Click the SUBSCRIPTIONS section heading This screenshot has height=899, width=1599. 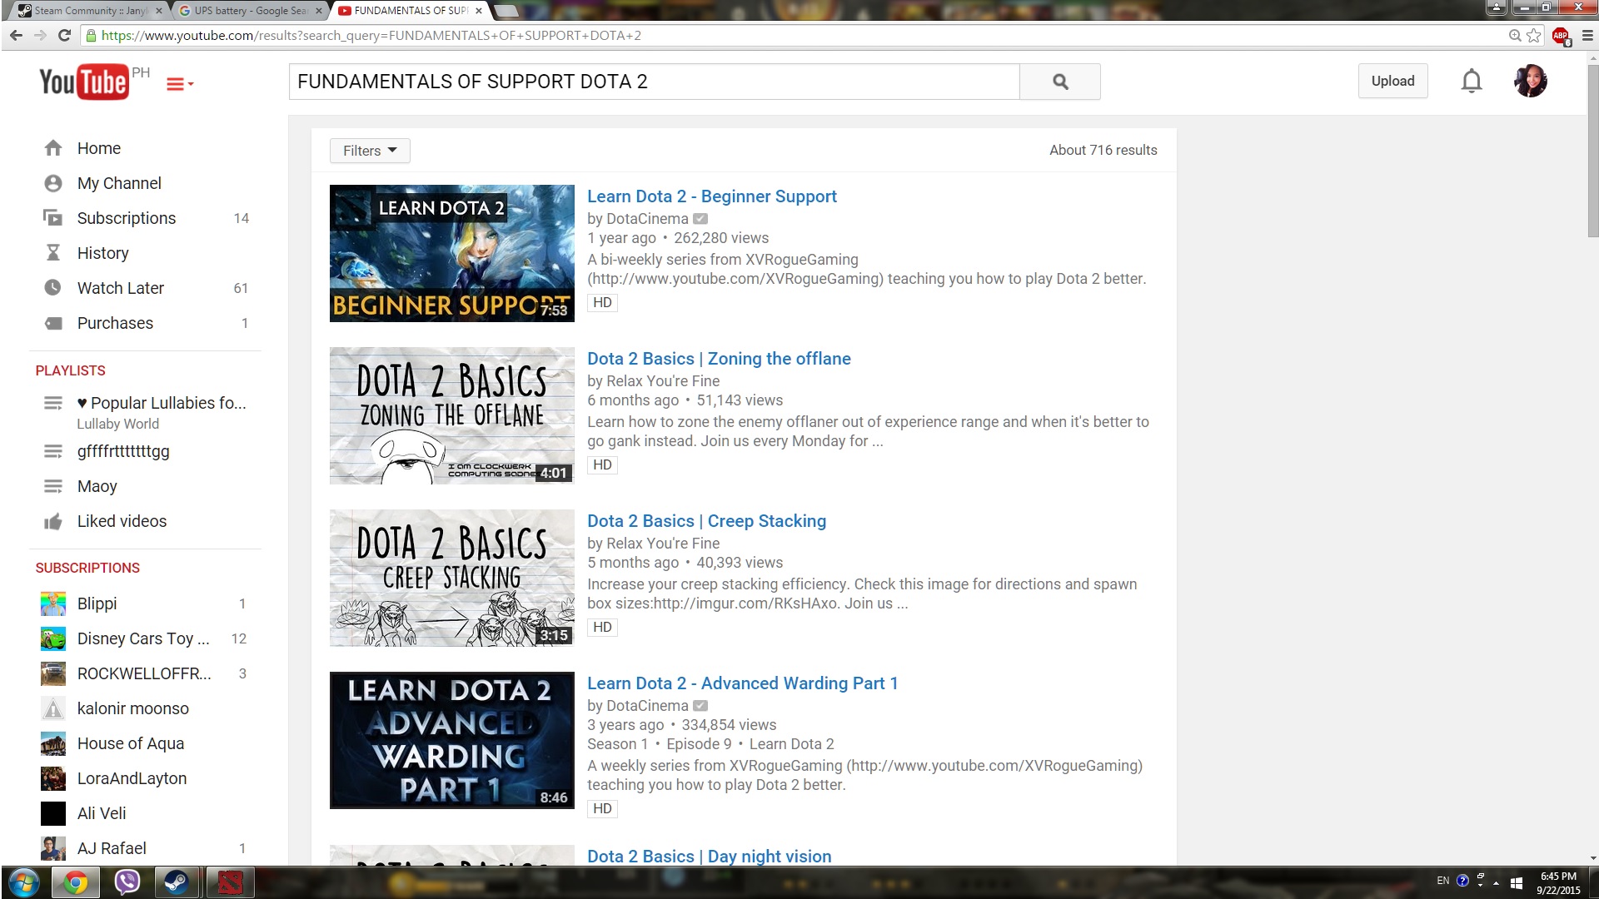[x=87, y=568]
